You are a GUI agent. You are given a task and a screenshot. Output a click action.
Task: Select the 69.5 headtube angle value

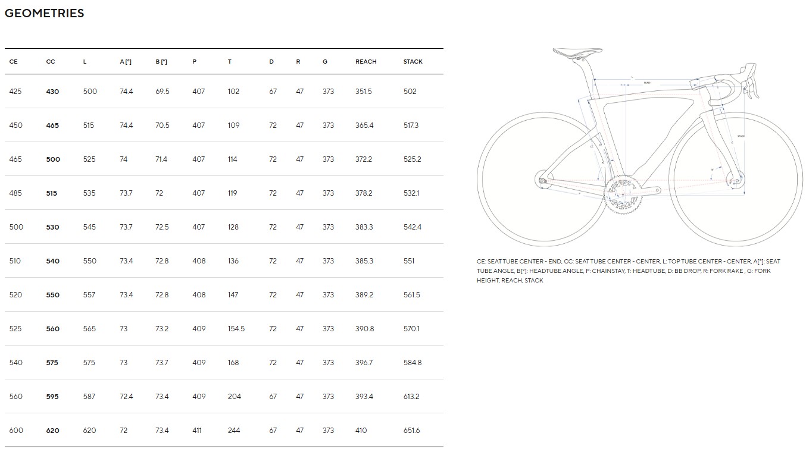tap(163, 92)
